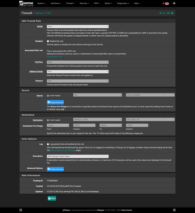Open the related log entries icon
Image resolution: width=195 pixels, height=213 pixels.
[168, 13]
